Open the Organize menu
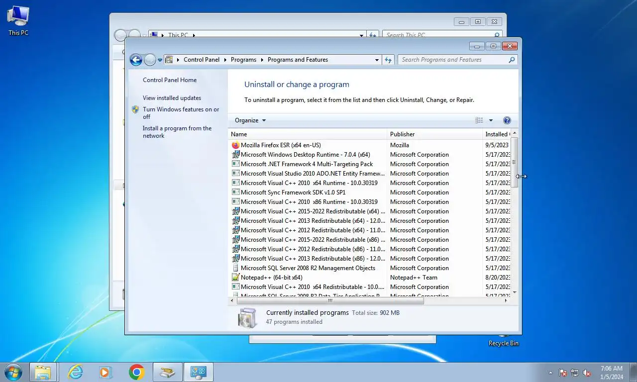Screen dimensions: 637x382 (x=250, y=120)
